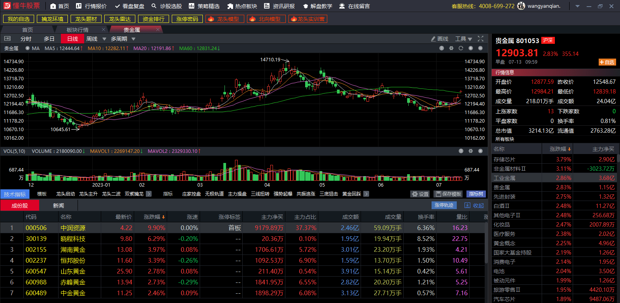
Task: Open the K-line chart settings gear
Action: tap(451, 48)
